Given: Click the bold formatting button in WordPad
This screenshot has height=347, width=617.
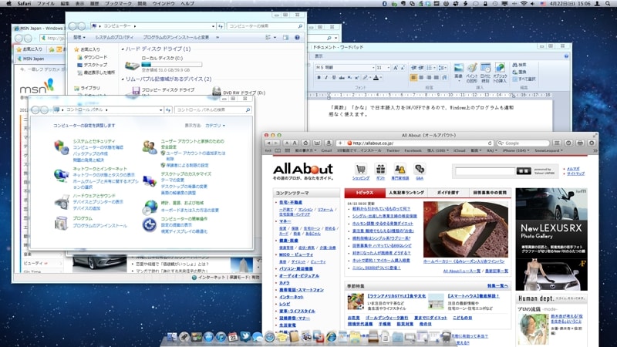Looking at the screenshot, I should (319, 77).
